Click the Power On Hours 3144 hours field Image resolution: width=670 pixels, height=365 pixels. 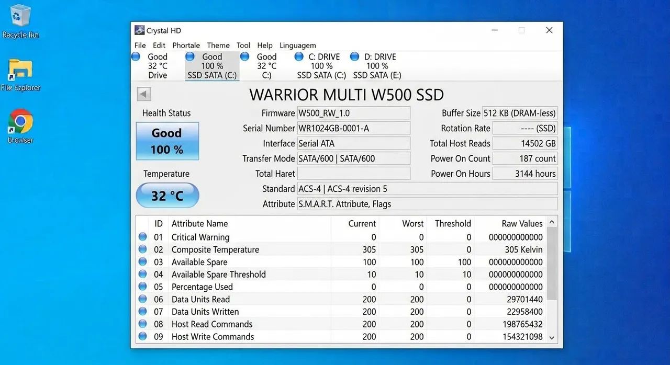[x=525, y=174]
